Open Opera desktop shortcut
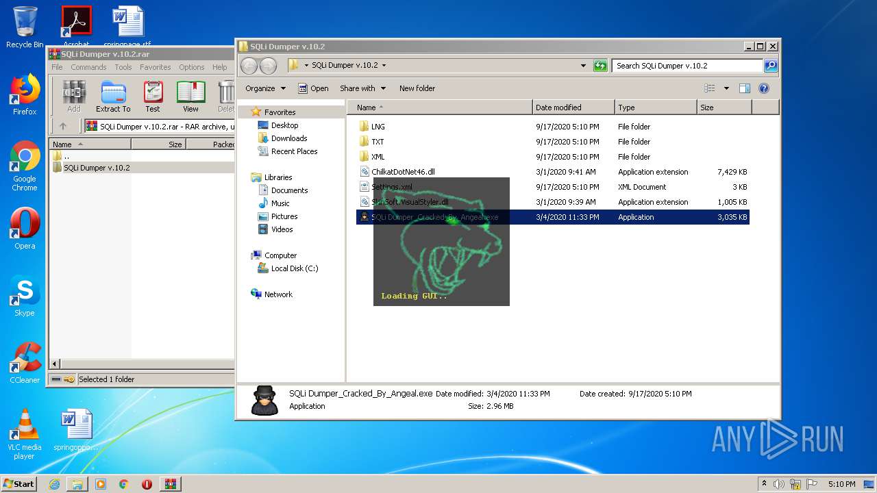Image resolution: width=877 pixels, height=493 pixels. tap(25, 229)
